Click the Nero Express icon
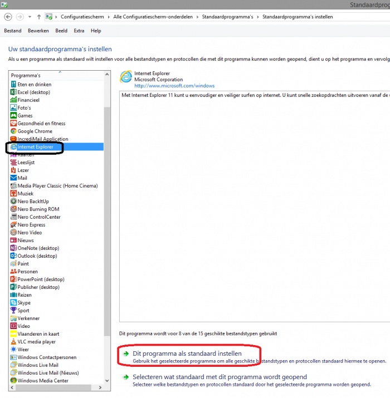This screenshot has width=390, height=398. click(x=13, y=225)
